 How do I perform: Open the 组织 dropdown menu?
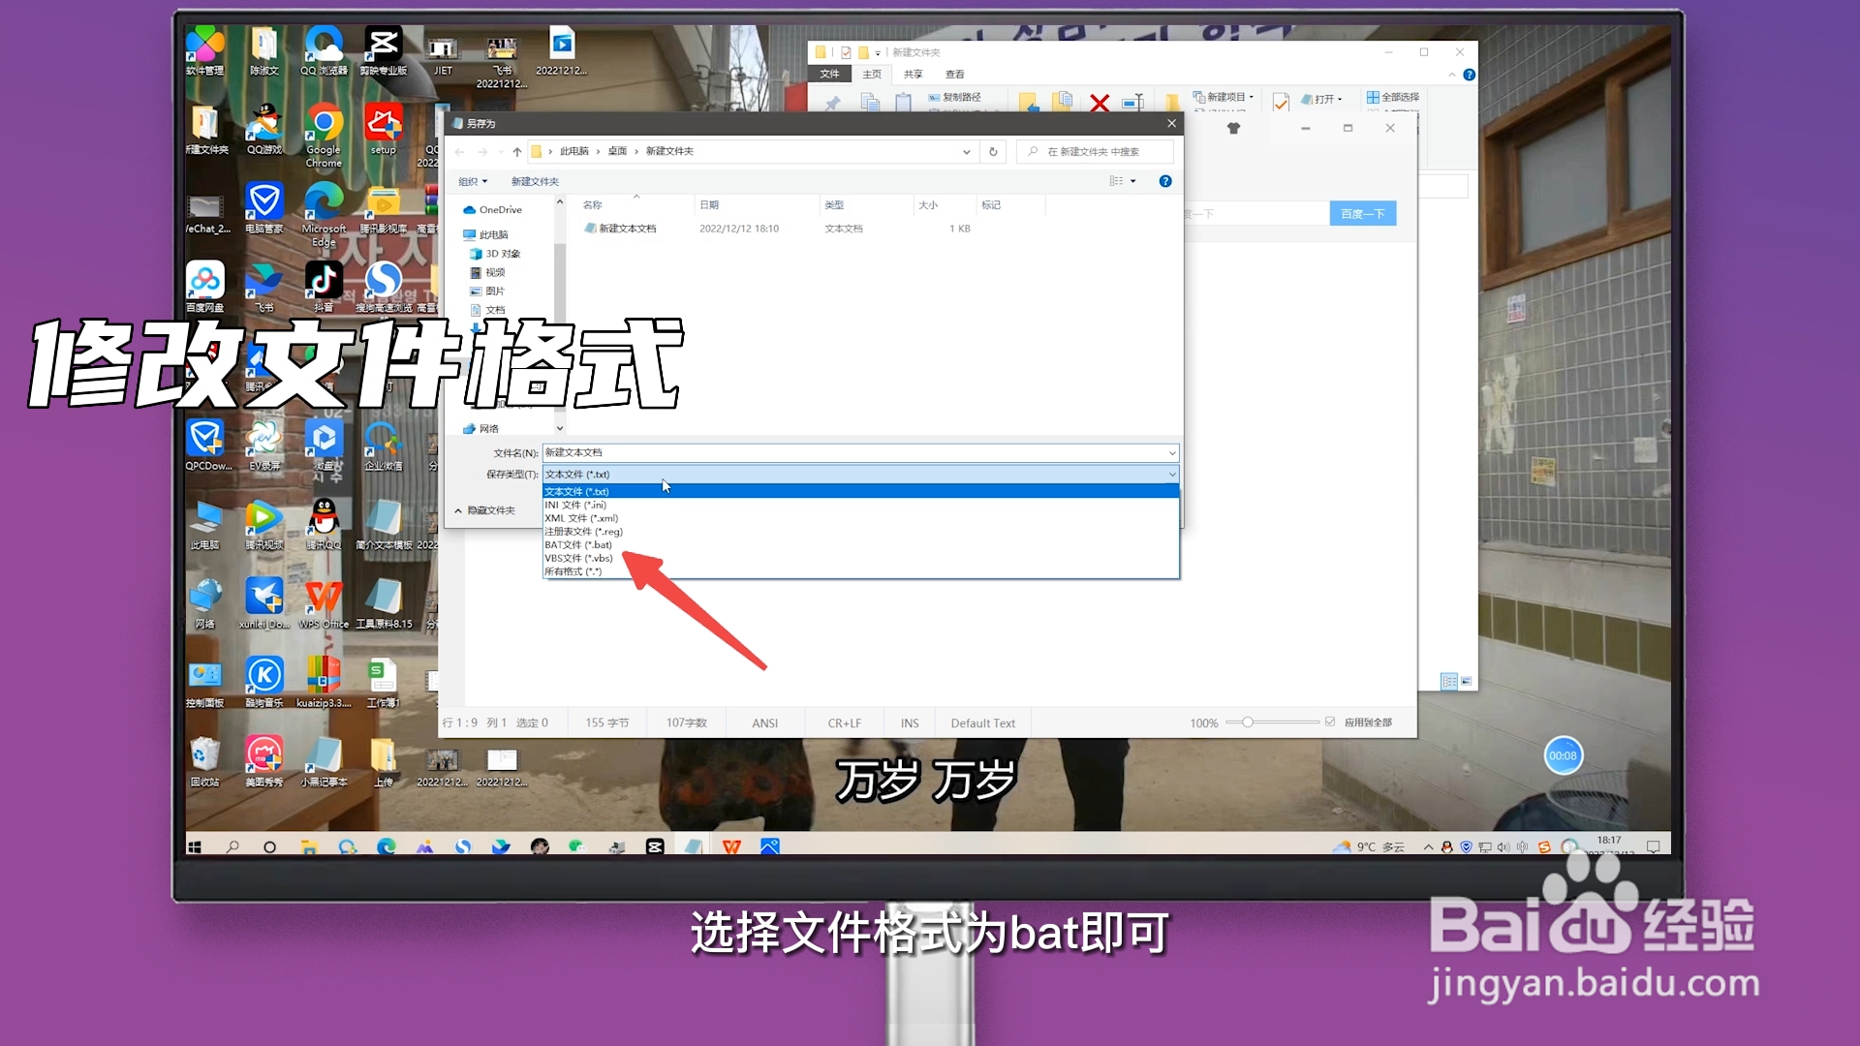click(473, 181)
